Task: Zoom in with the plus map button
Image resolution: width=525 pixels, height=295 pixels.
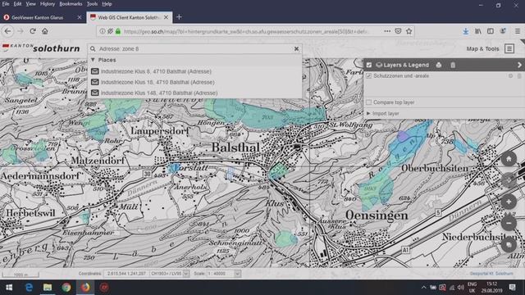Action: 509,202
